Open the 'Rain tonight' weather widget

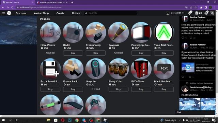(x=168, y=120)
